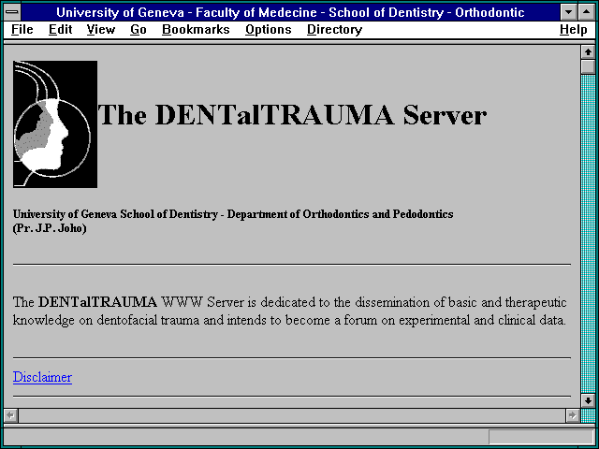Click the DENTalTRAUMA face logo image

[x=55, y=124]
